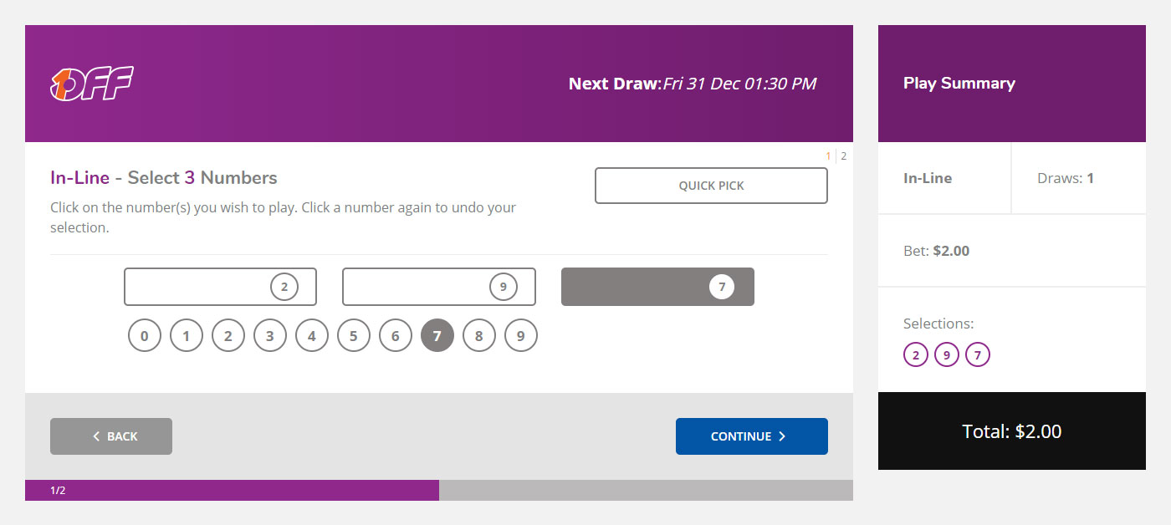Select page 1 indicator
The width and height of the screenshot is (1171, 525).
click(829, 156)
